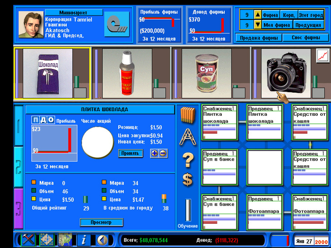Image resolution: width=331 pixels, height=248 pixels.
Task: Open the books manual icon
Action: [188, 116]
